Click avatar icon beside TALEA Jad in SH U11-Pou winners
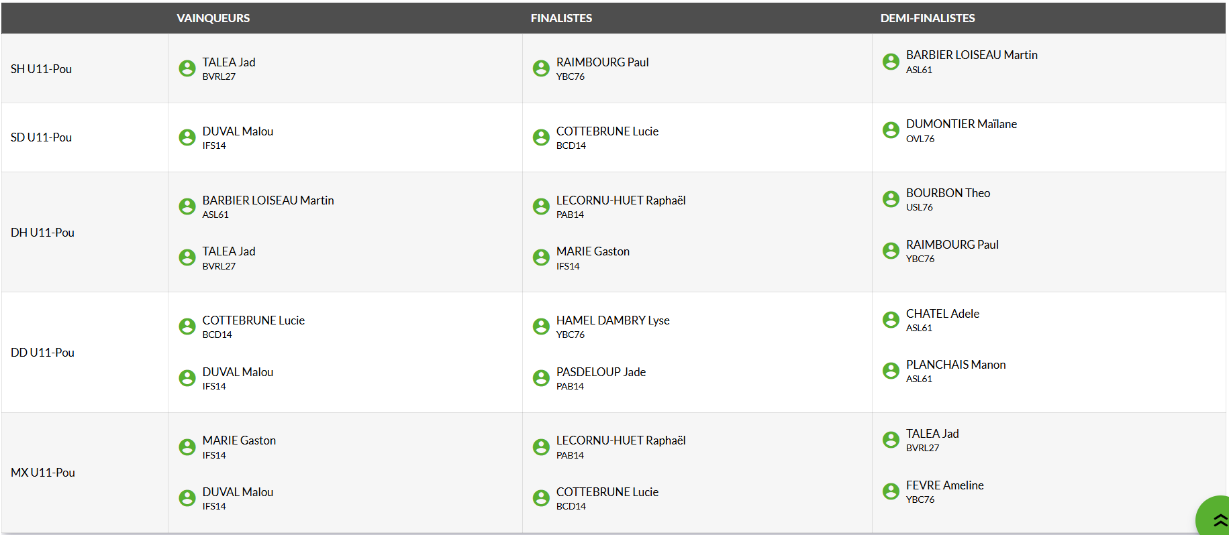 click(x=187, y=68)
